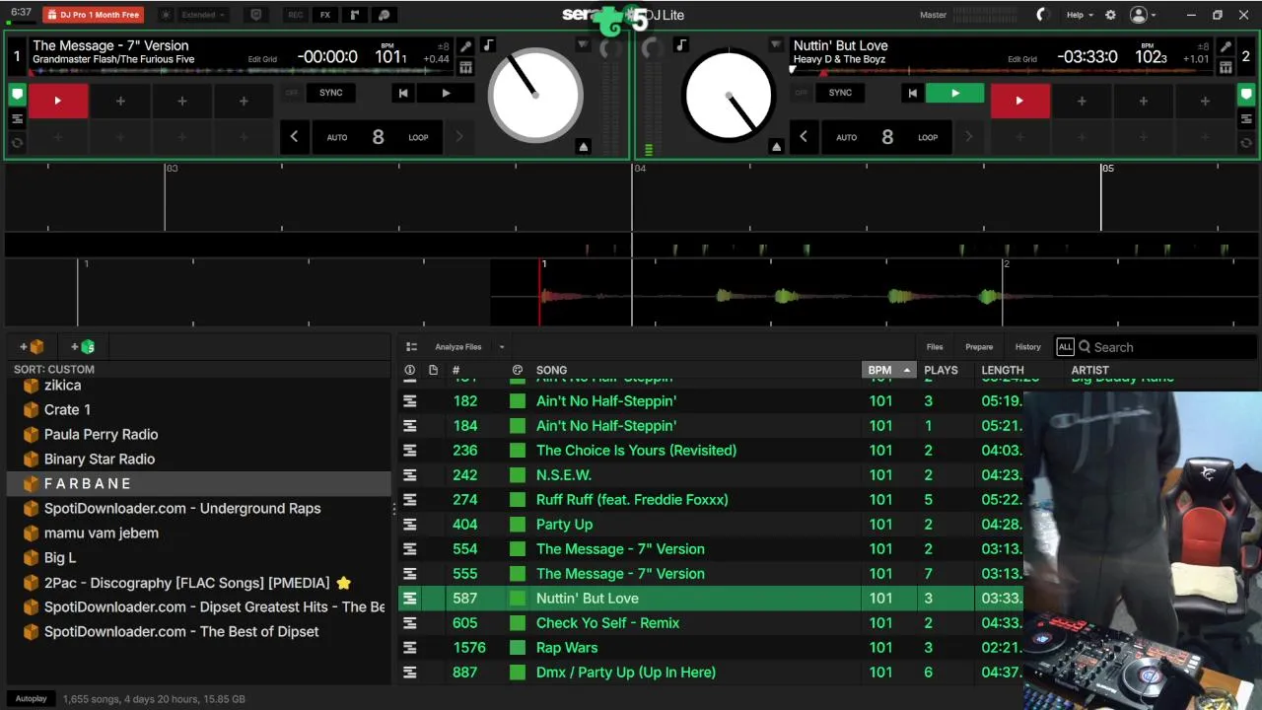Toggle Autoplay at the bottom
This screenshot has height=710, width=1262.
(31, 699)
